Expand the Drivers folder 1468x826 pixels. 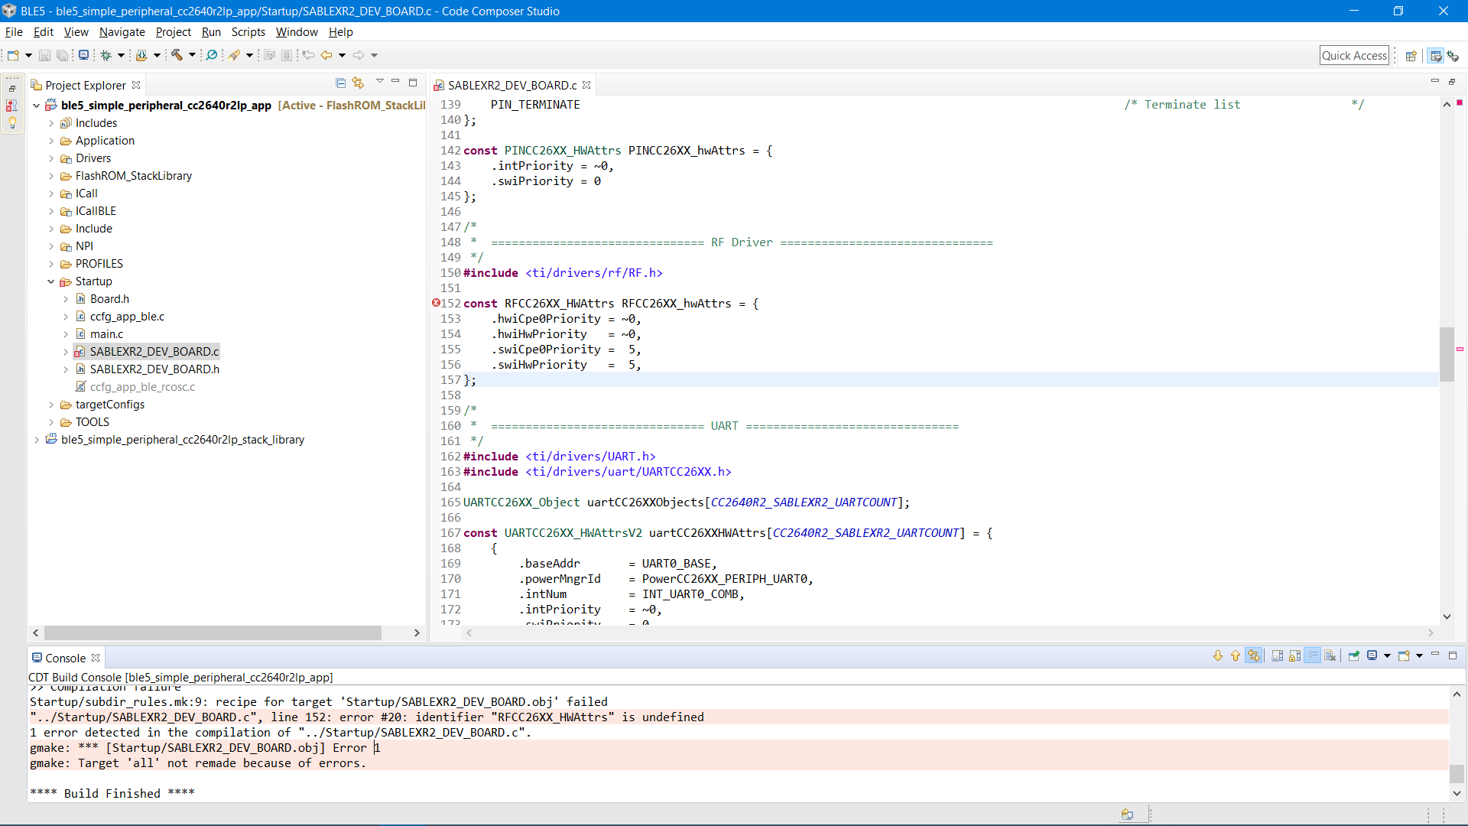51,158
